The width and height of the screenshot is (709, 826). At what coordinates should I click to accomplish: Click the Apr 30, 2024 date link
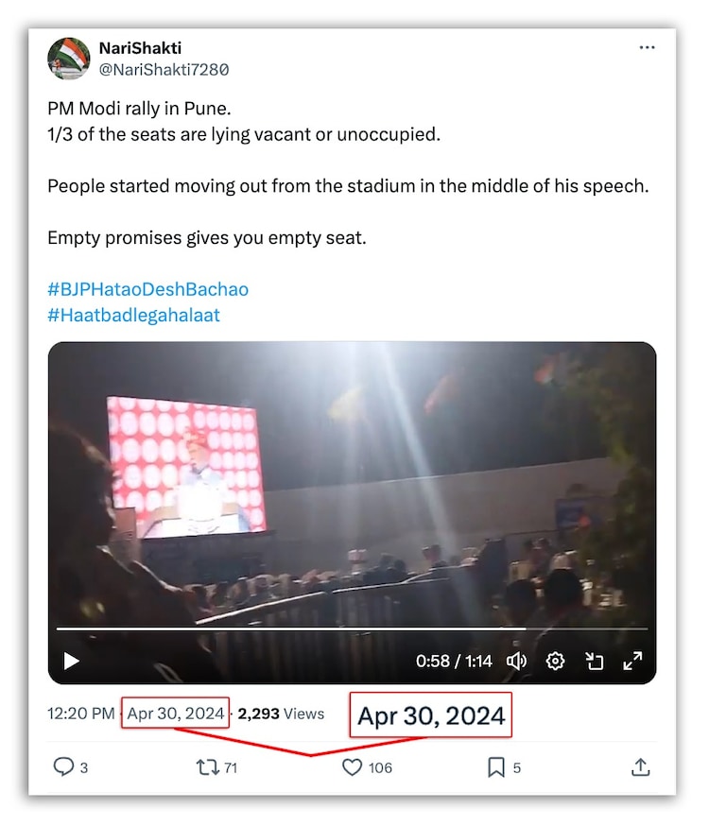click(175, 714)
